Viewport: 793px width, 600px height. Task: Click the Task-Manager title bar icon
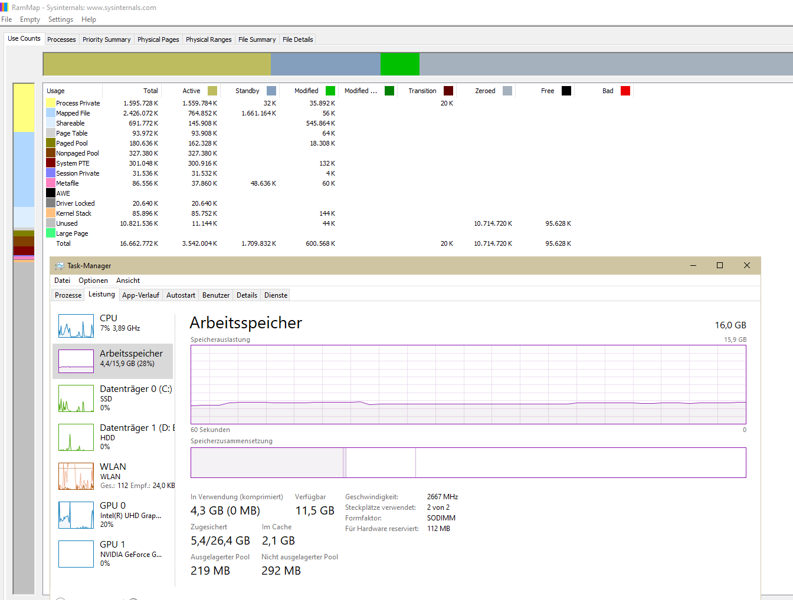(60, 266)
